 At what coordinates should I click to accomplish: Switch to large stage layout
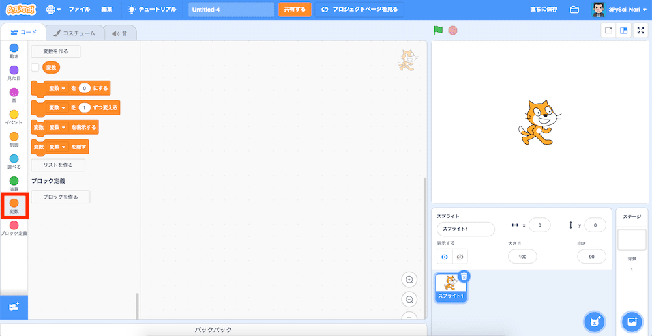click(623, 31)
